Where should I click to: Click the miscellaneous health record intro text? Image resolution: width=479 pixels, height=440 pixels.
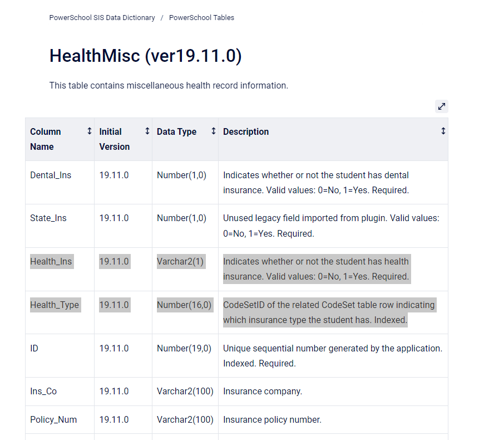pos(169,86)
